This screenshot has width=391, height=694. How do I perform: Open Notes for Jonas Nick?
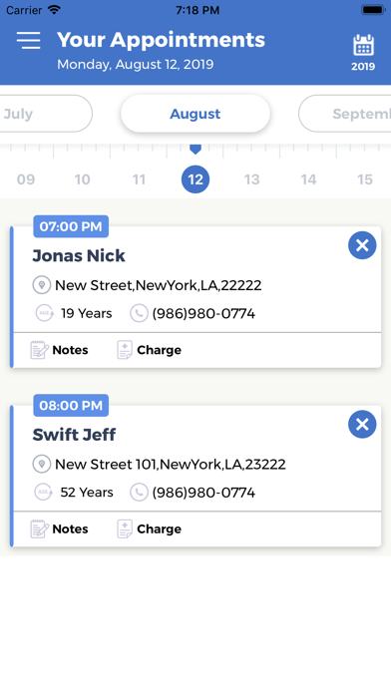(x=59, y=350)
